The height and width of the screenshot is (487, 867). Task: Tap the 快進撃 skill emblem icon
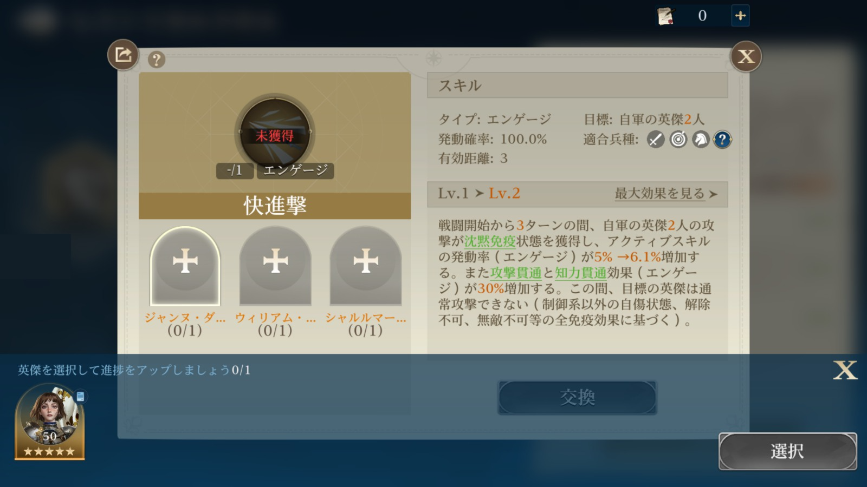(275, 133)
